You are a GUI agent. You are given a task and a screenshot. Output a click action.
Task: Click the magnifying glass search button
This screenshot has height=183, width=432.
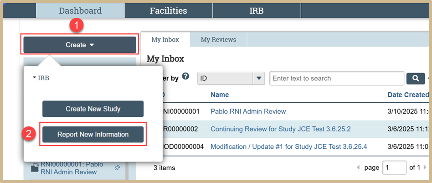tap(415, 78)
